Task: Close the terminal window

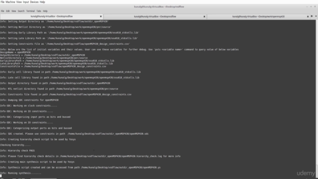Action: [315, 6]
